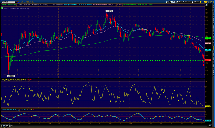215x128 pixels.
Task: Click the cyan -4.0404 Fisher axis label
Action: [208, 120]
